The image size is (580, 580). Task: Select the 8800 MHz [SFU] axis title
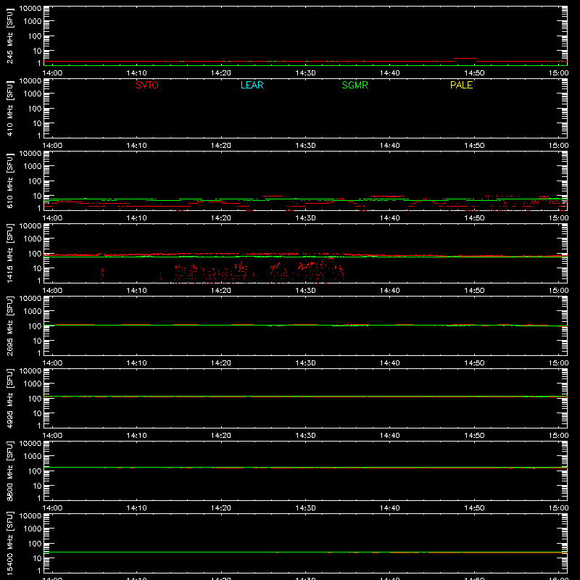click(x=9, y=471)
